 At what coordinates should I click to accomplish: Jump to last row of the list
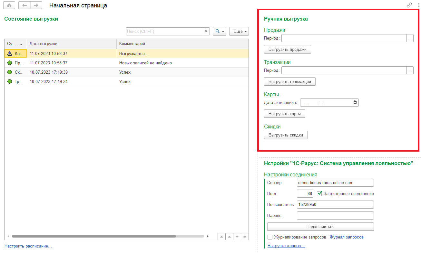pos(245,237)
